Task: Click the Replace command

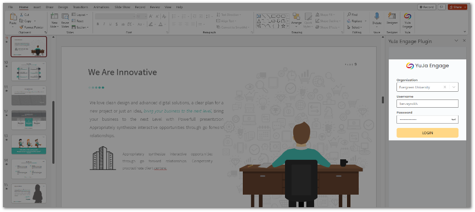Action: [x=354, y=21]
